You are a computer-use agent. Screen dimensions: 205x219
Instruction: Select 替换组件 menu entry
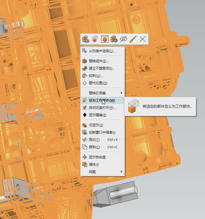point(99,61)
